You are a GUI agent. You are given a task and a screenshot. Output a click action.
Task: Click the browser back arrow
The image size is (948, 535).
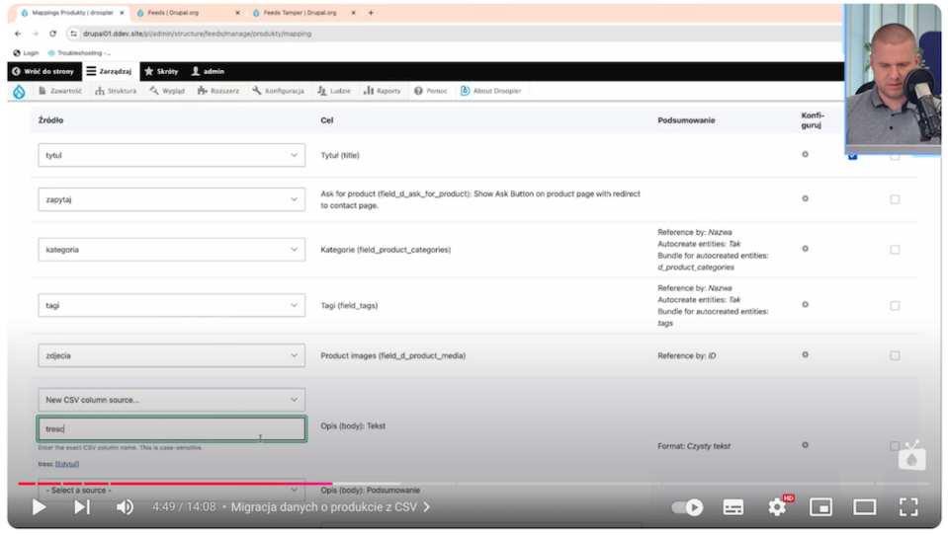coord(18,34)
